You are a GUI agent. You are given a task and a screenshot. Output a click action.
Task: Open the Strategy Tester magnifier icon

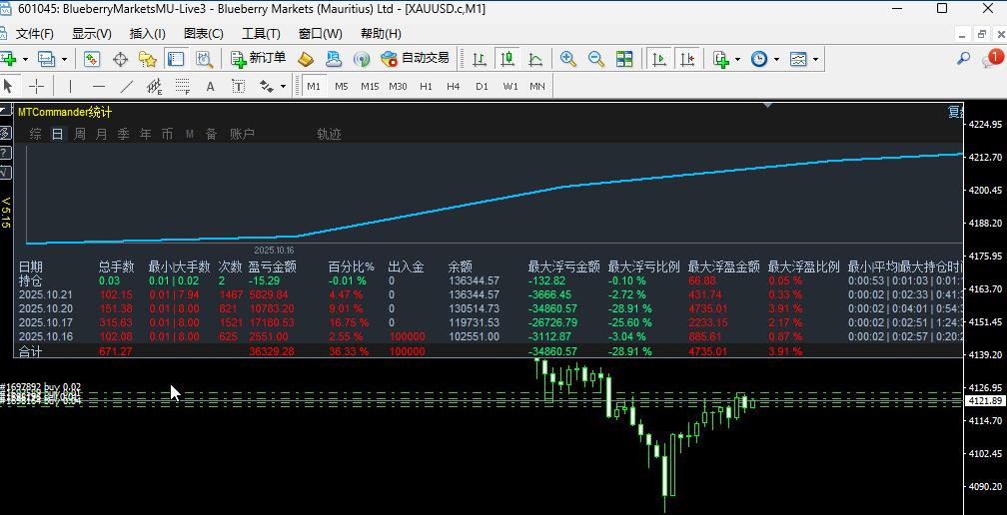pos(204,59)
